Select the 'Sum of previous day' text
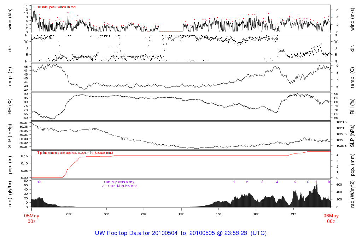Screen dimensions: 362x247 (119, 182)
